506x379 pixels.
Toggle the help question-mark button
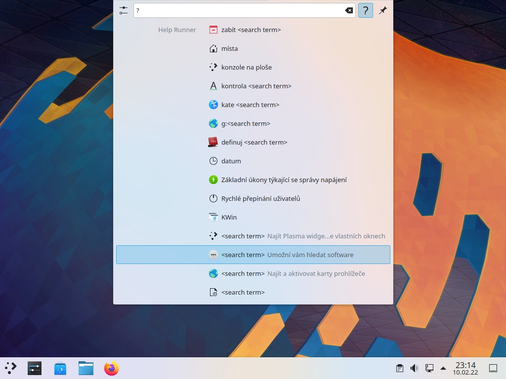point(365,10)
